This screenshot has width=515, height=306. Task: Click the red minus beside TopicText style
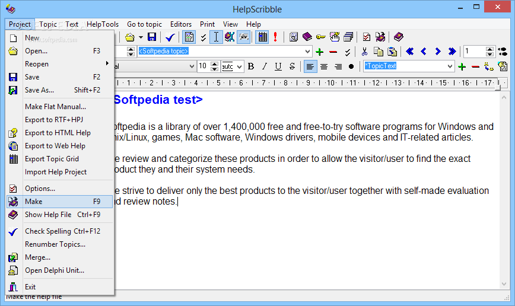tap(475, 67)
